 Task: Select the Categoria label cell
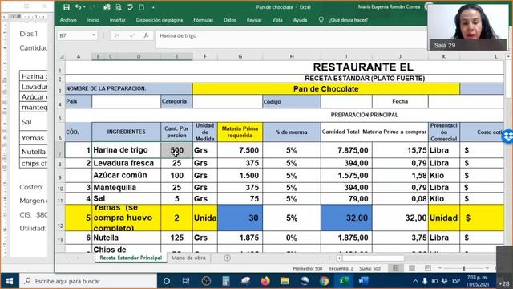176,101
